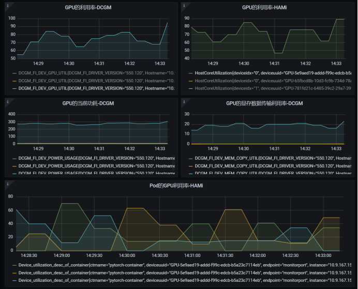Click info icon on GPU的利用率-DCGM panel
Viewport: 358px width, 289px height.
(x=8, y=5)
